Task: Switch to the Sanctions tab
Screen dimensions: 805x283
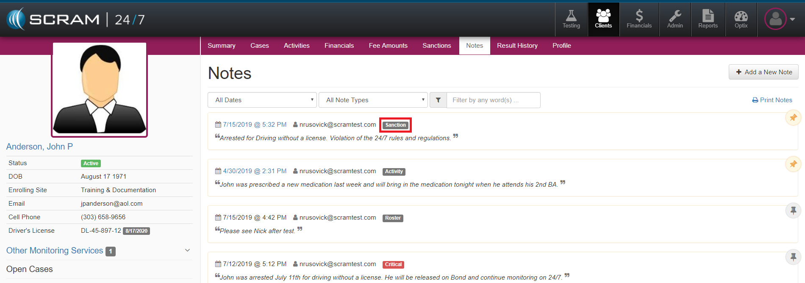Action: tap(436, 46)
